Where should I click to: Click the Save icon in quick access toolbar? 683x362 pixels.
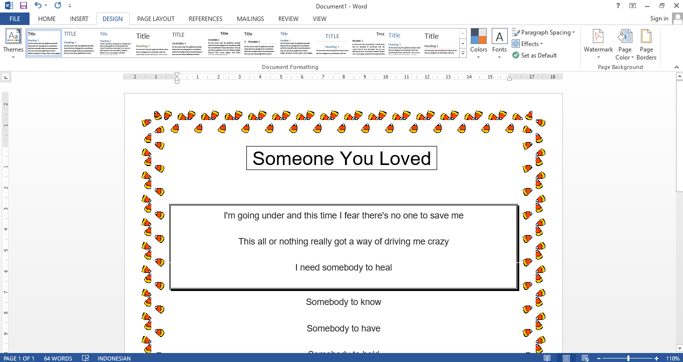(x=23, y=6)
